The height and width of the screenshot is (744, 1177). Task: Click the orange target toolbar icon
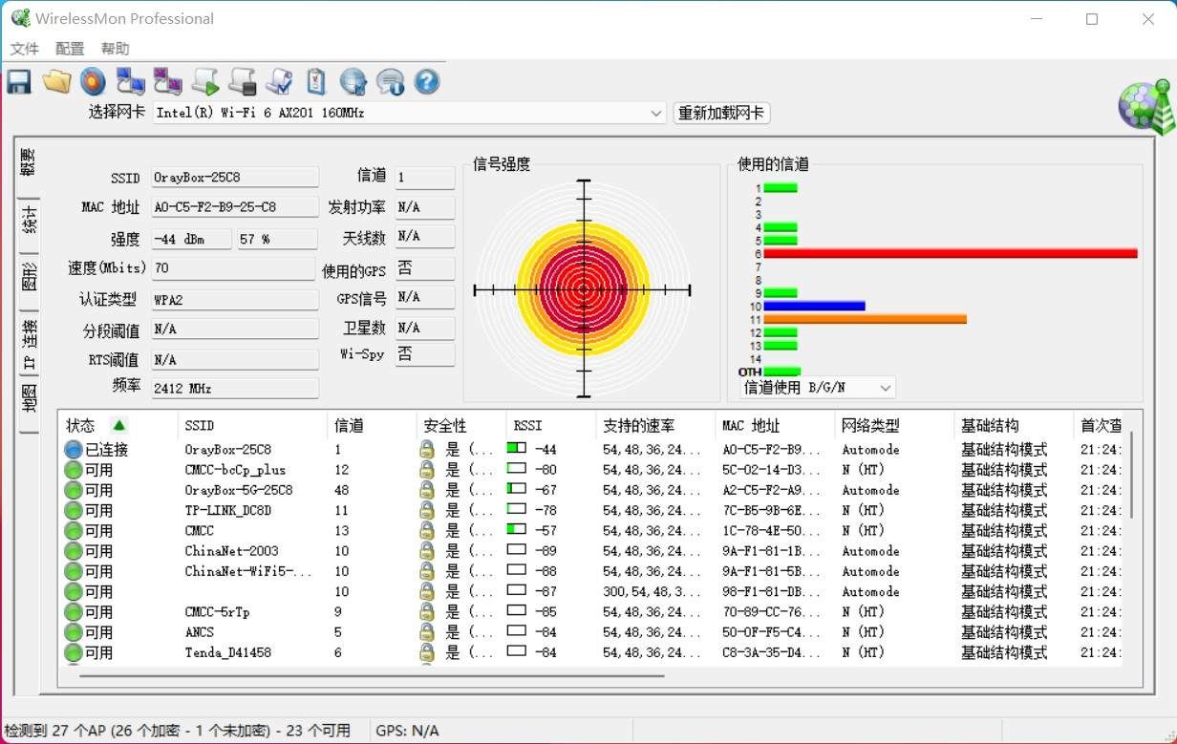click(93, 81)
